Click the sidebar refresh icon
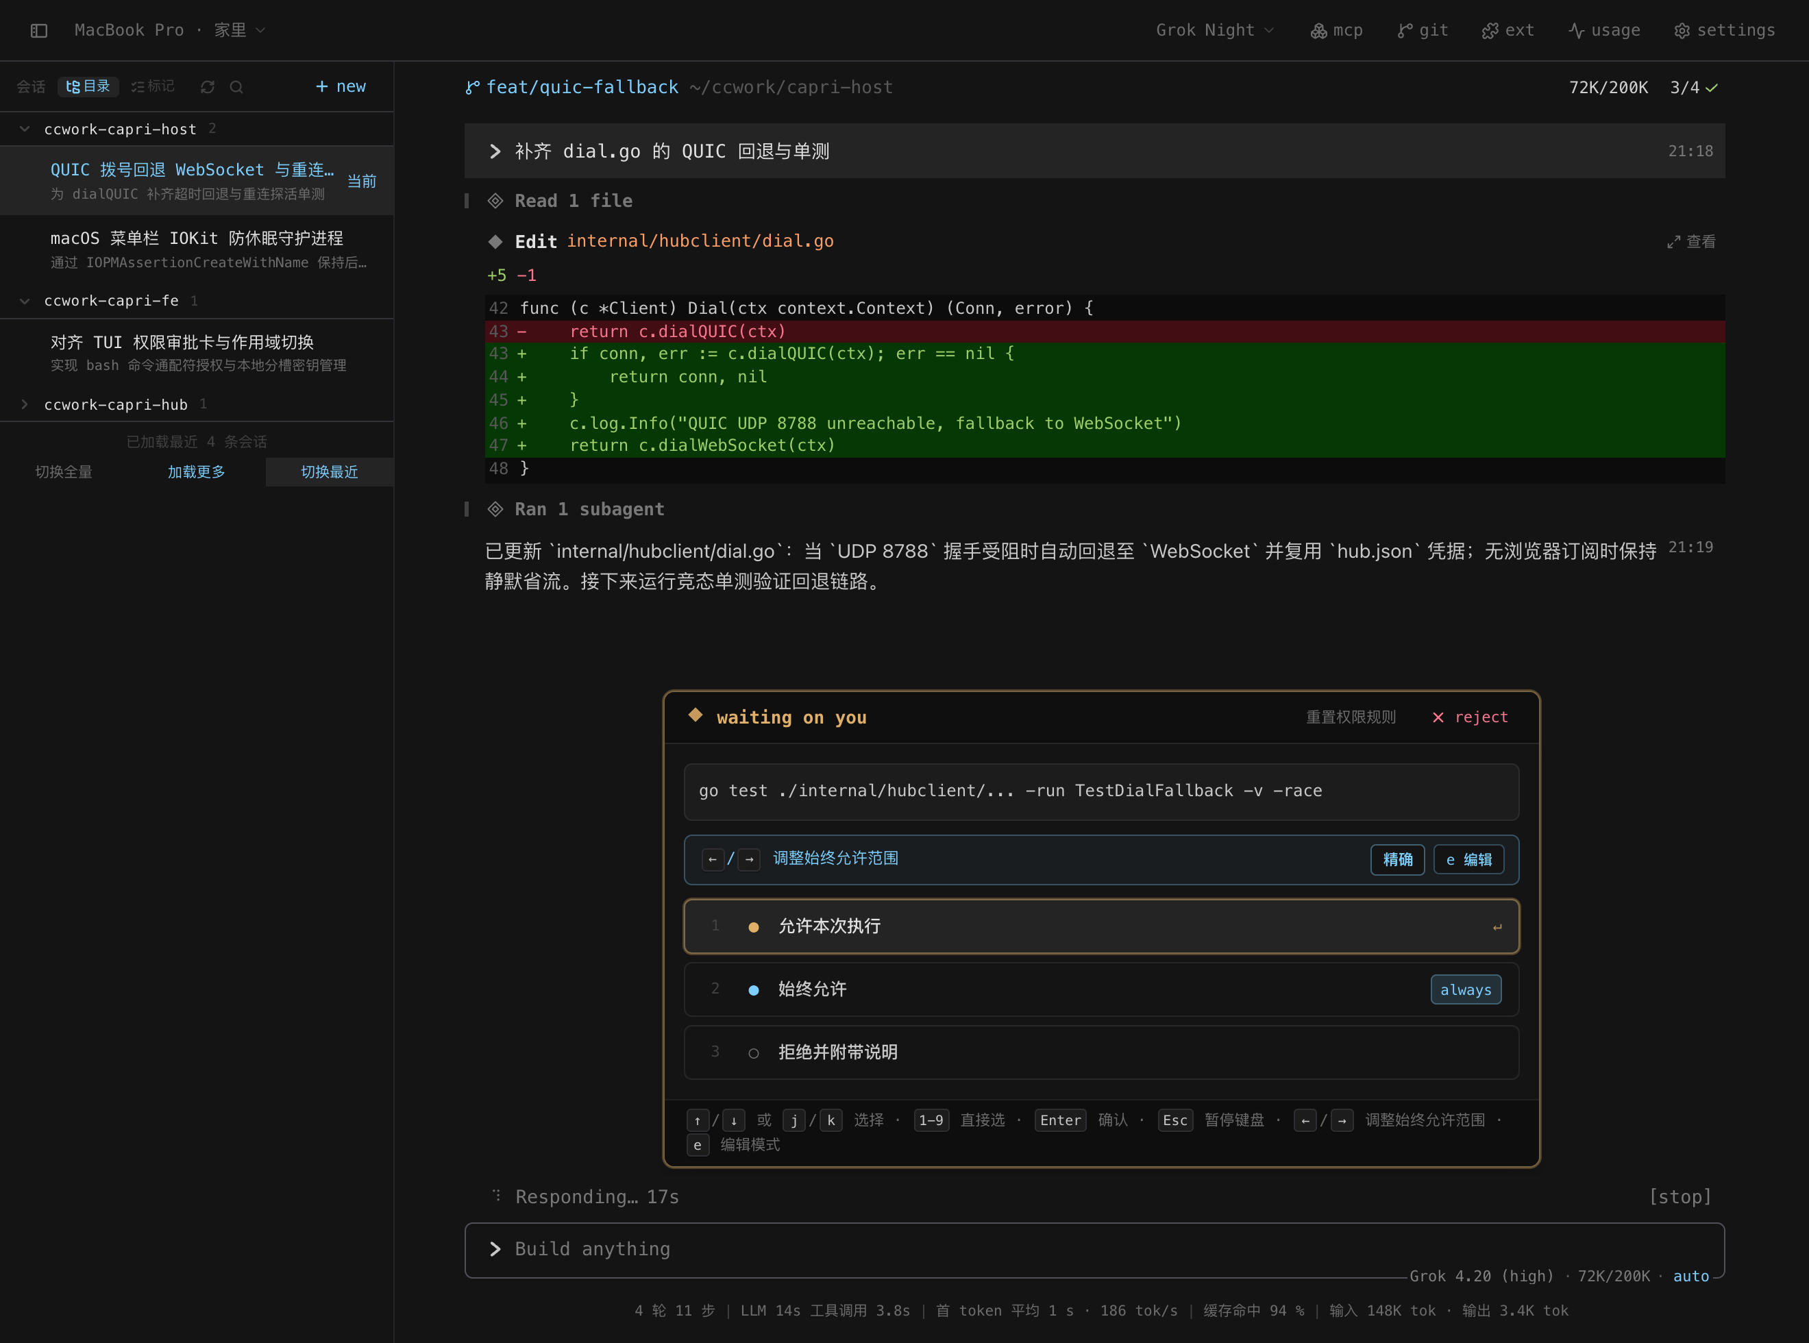 208,87
